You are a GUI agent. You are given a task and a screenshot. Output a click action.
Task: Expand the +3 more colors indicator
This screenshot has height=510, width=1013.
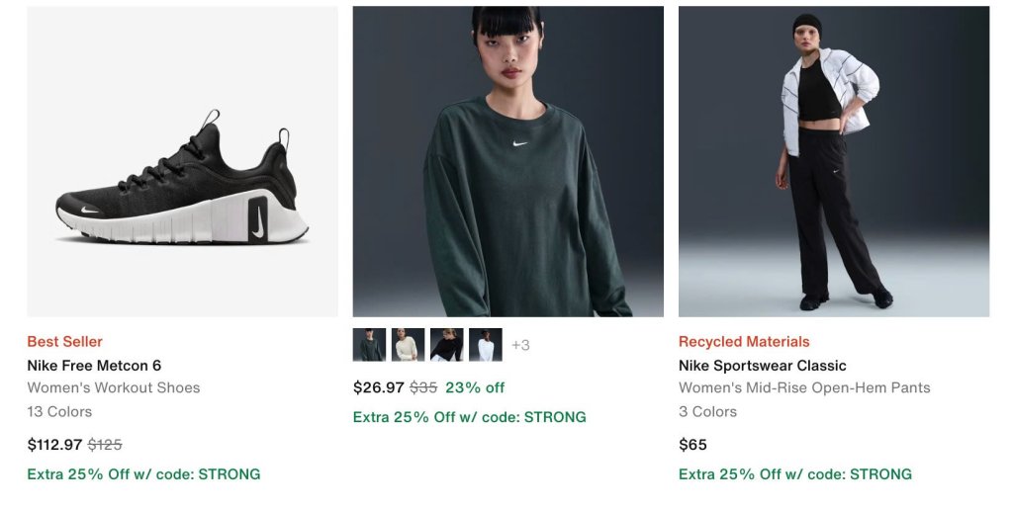click(520, 345)
